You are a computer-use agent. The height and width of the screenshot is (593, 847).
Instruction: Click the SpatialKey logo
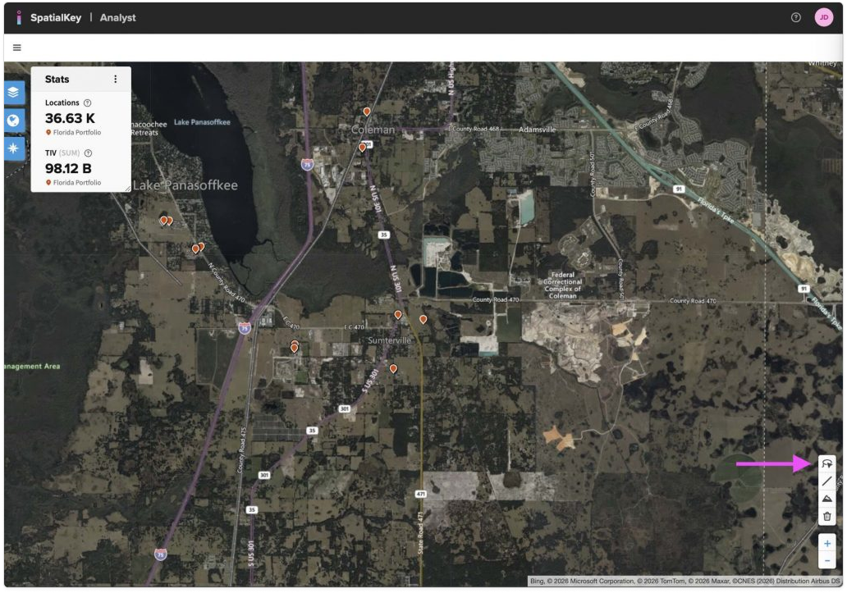coord(19,17)
